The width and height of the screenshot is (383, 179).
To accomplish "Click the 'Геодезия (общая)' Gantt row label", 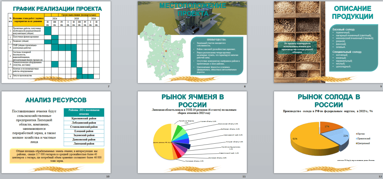I will click(x=21, y=42).
